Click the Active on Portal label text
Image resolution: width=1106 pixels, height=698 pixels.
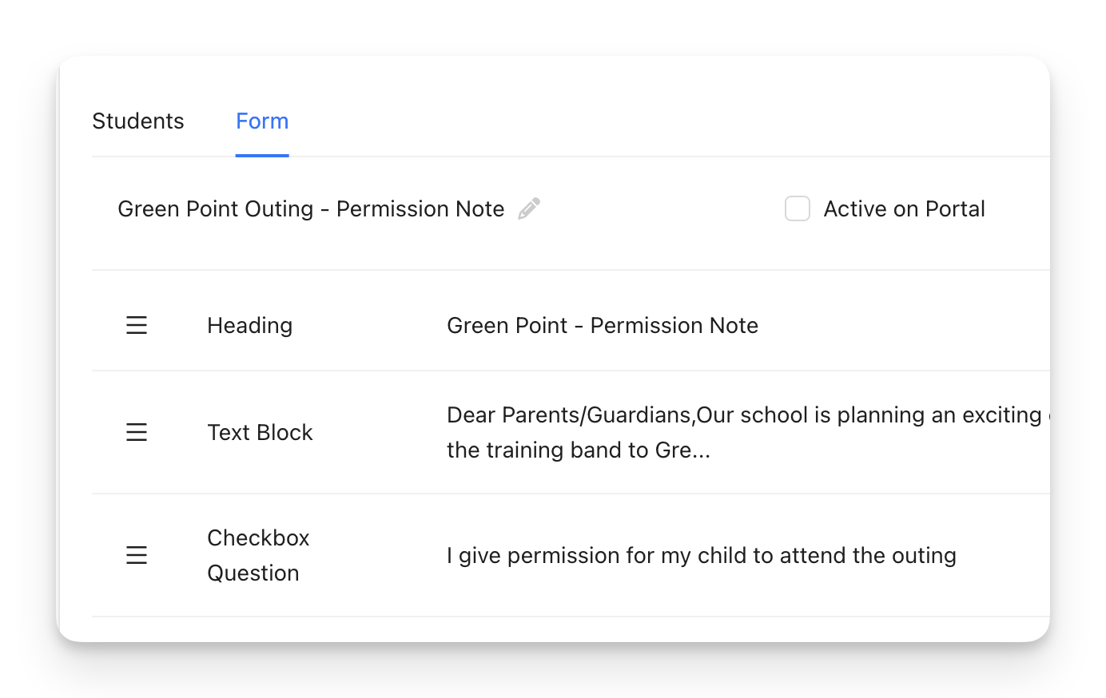pos(904,208)
